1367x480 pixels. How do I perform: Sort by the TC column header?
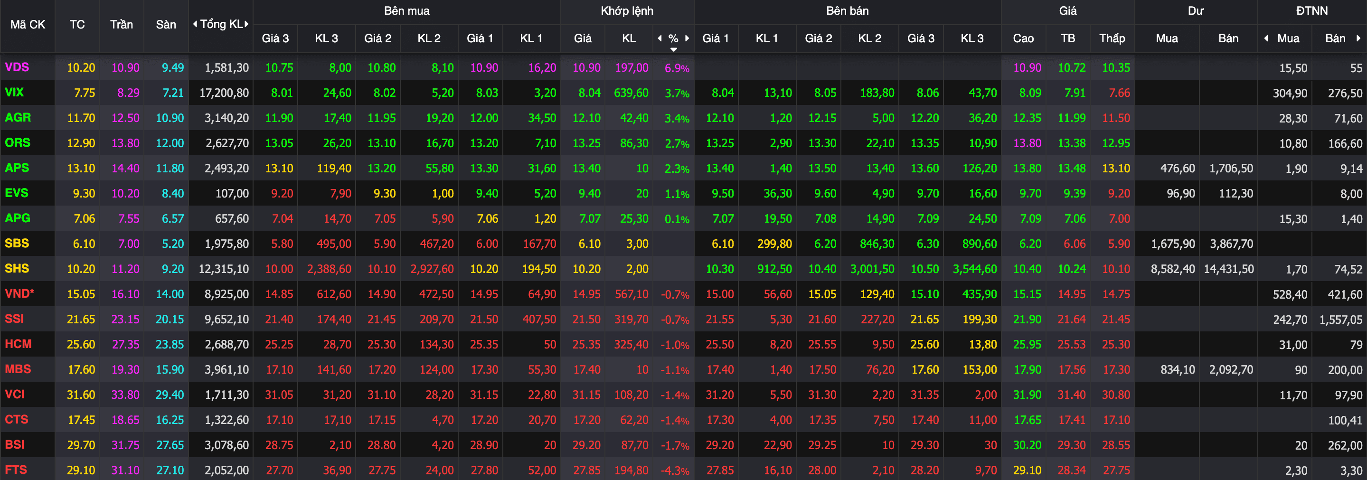pos(77,24)
